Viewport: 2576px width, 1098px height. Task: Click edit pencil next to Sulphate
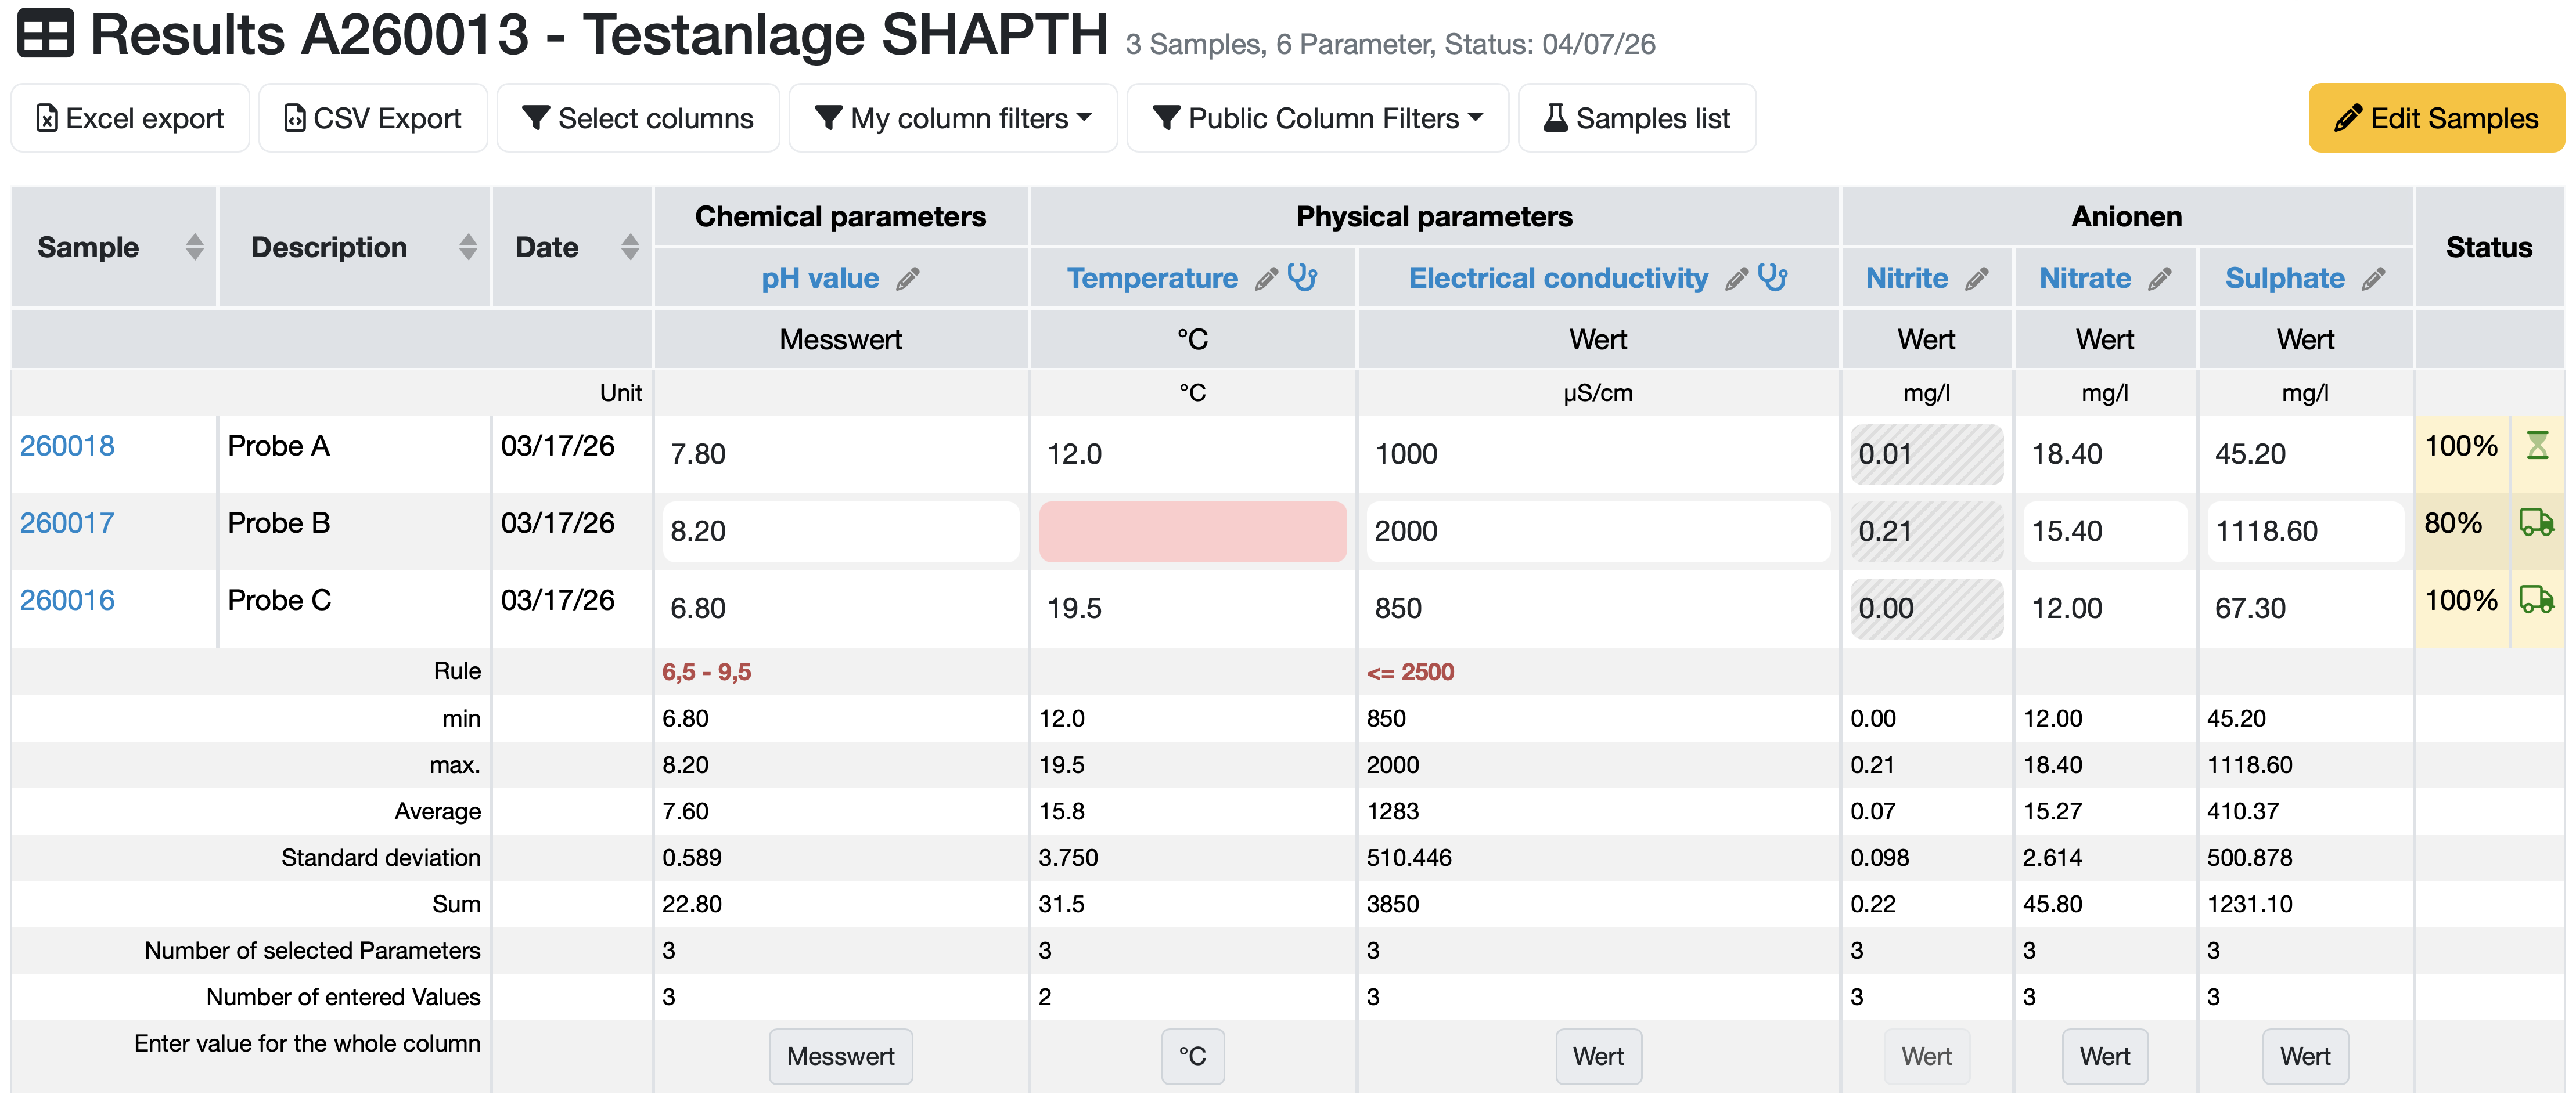click(2373, 280)
